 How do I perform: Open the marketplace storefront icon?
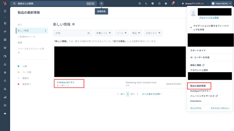coord(152,4)
